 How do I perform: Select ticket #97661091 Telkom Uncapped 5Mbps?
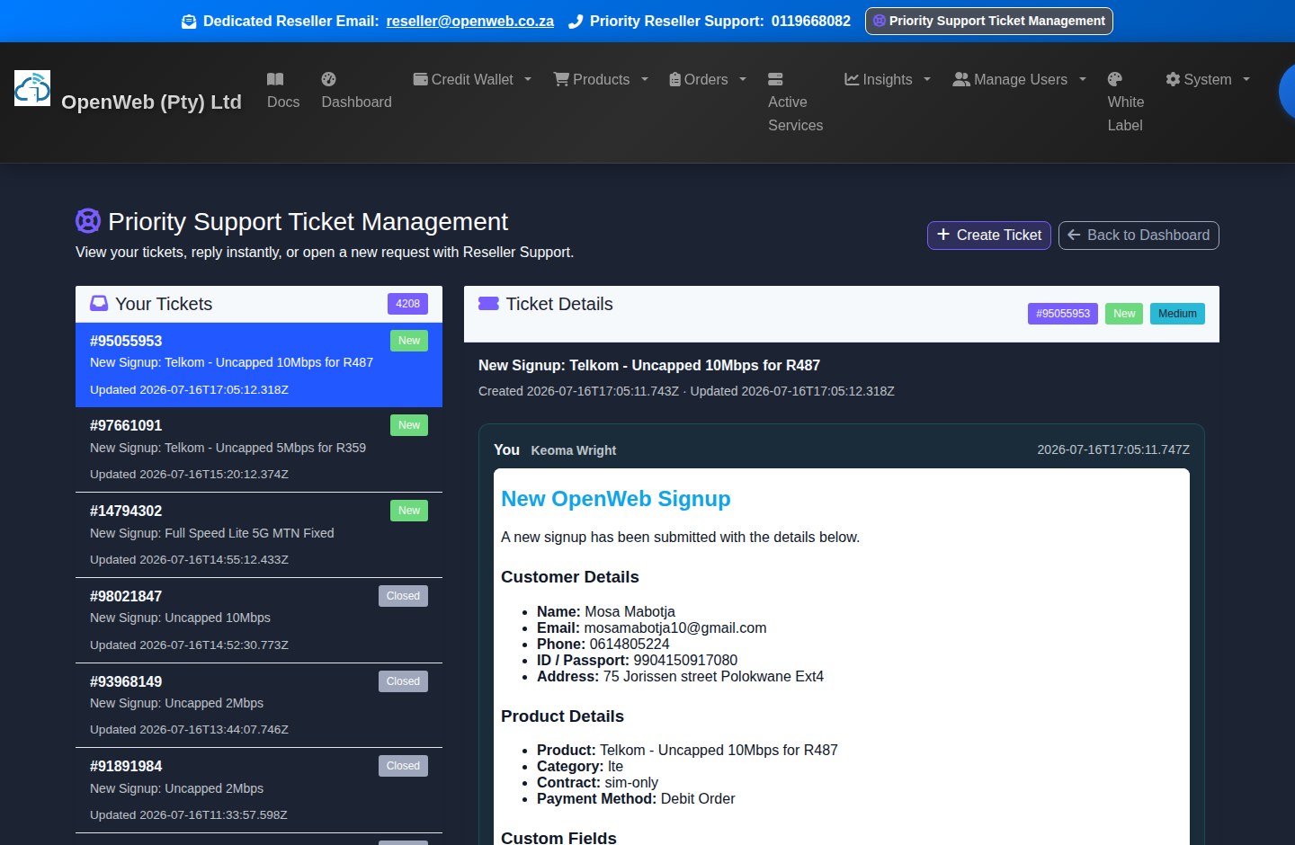pyautogui.click(x=259, y=449)
